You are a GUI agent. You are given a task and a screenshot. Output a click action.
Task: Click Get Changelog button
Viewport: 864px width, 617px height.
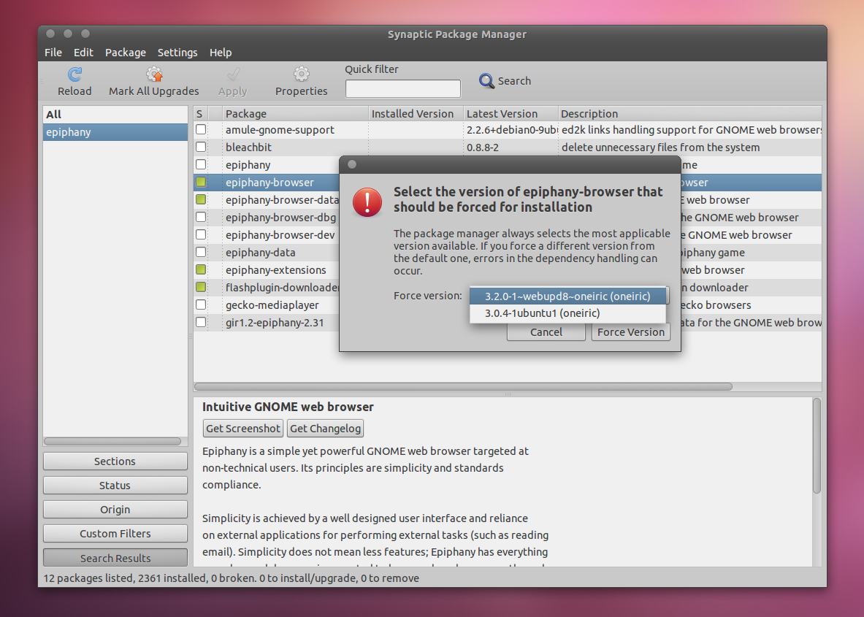[x=325, y=429]
